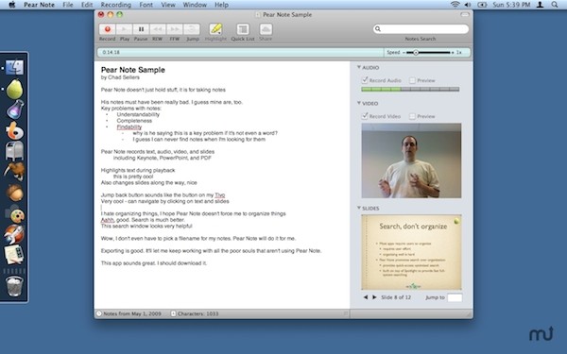This screenshot has width=567, height=354.
Task: Click the Play button in toolbar
Action: tap(124, 29)
